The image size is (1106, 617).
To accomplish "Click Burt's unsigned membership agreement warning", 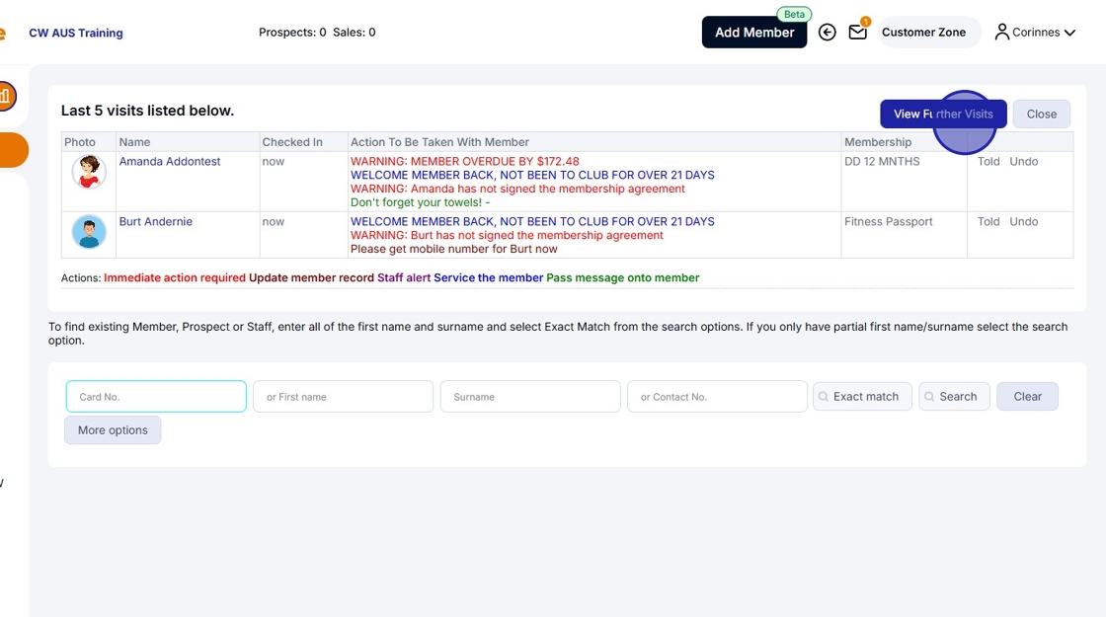I will (507, 236).
